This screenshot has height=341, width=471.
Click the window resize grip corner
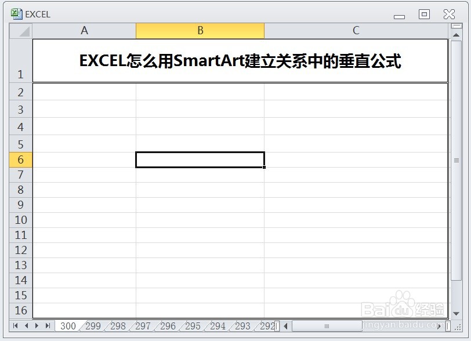pyautogui.click(x=458, y=327)
